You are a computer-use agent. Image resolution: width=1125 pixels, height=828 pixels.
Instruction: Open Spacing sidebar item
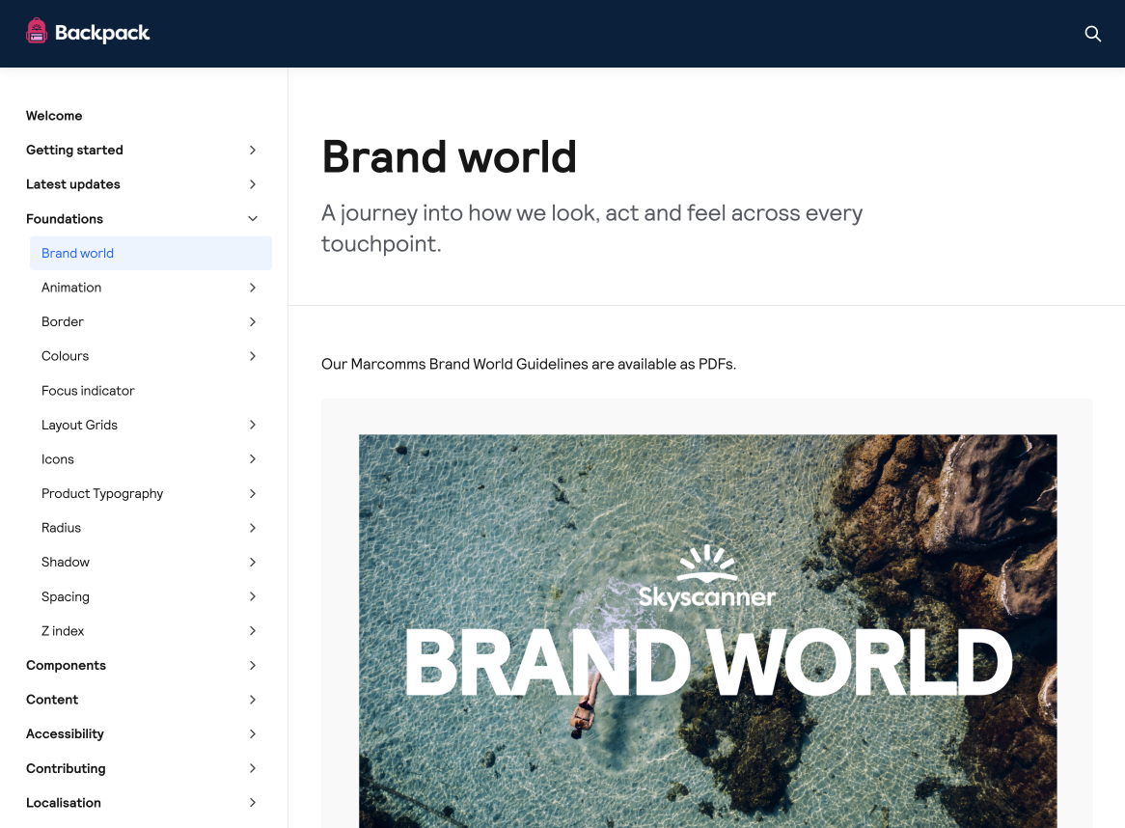[x=66, y=597]
